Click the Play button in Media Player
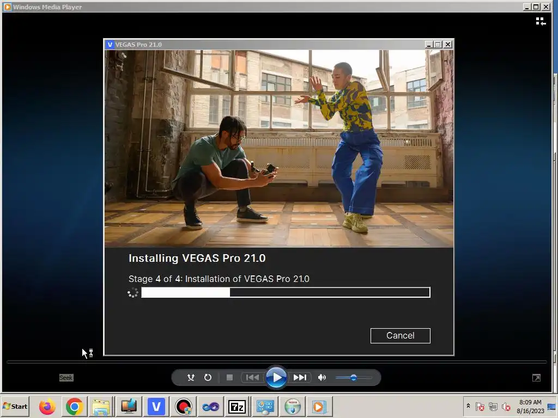 click(x=276, y=378)
